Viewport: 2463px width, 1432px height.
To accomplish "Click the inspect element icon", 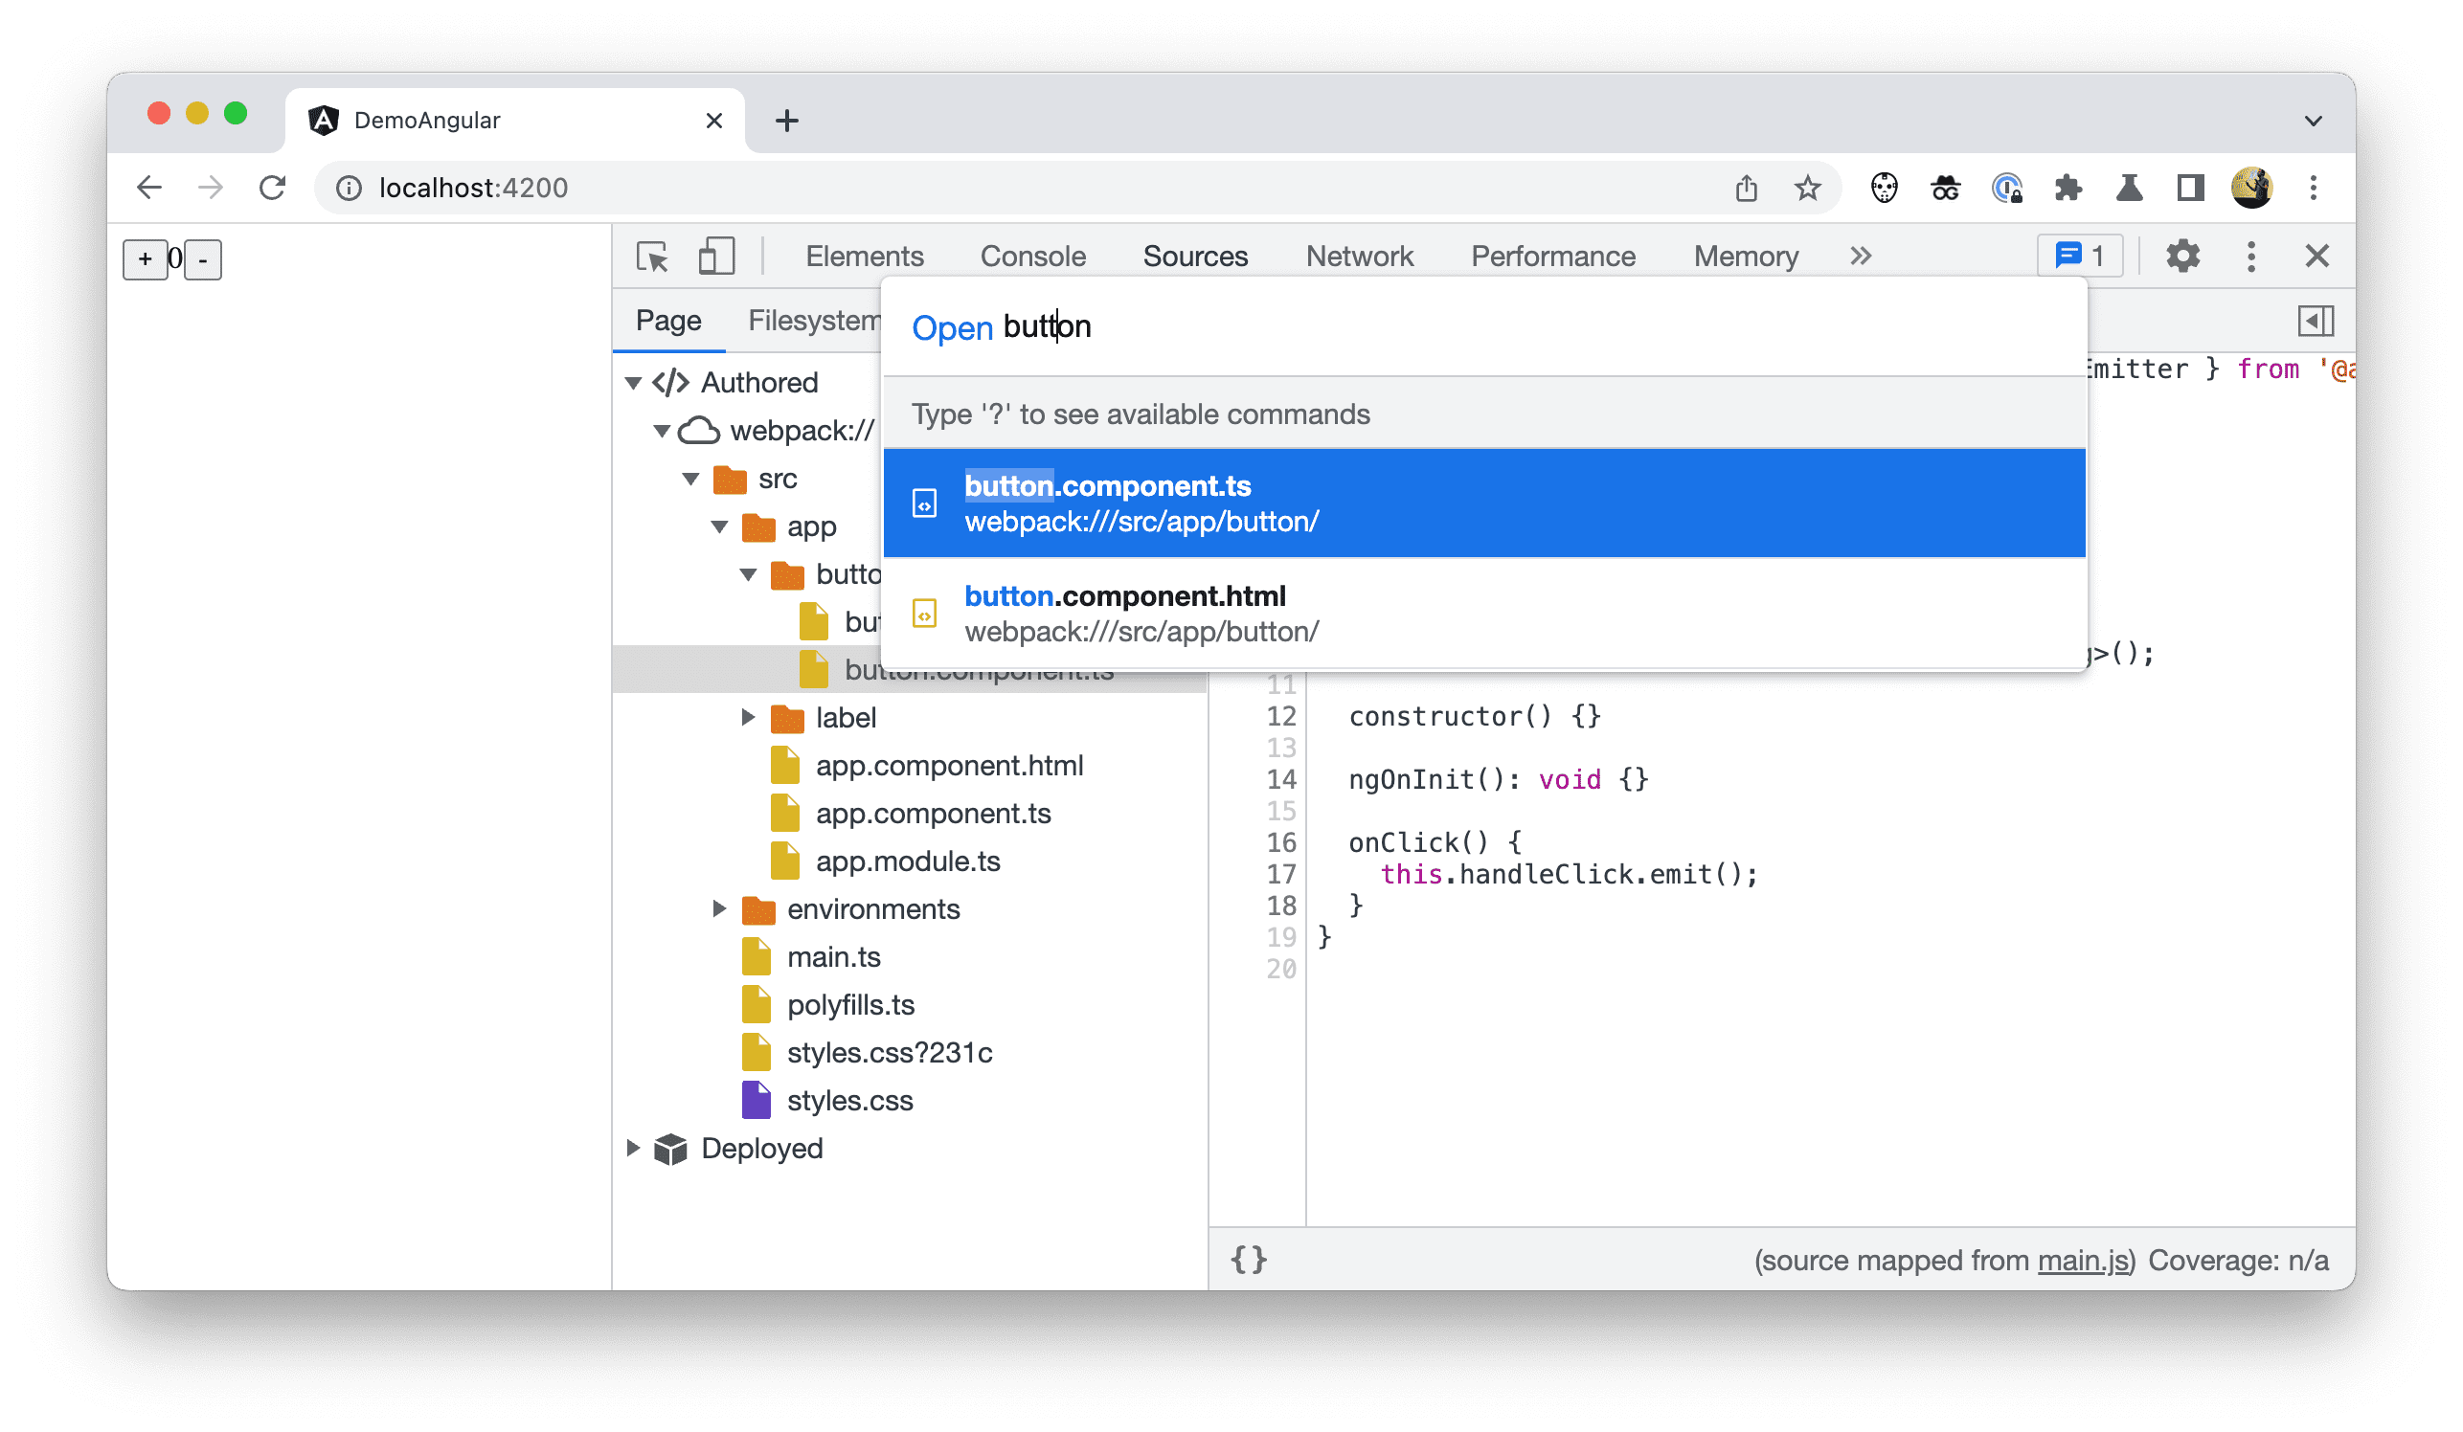I will [x=654, y=257].
